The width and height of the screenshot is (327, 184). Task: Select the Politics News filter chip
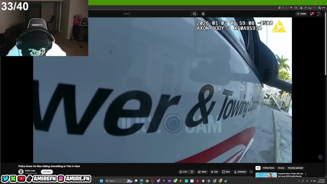(268, 168)
